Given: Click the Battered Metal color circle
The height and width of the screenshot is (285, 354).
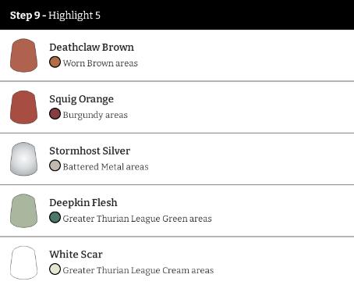Looking at the screenshot, I should coord(55,166).
